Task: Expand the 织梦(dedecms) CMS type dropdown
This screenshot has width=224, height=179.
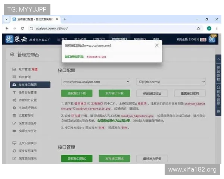Action: (171, 82)
